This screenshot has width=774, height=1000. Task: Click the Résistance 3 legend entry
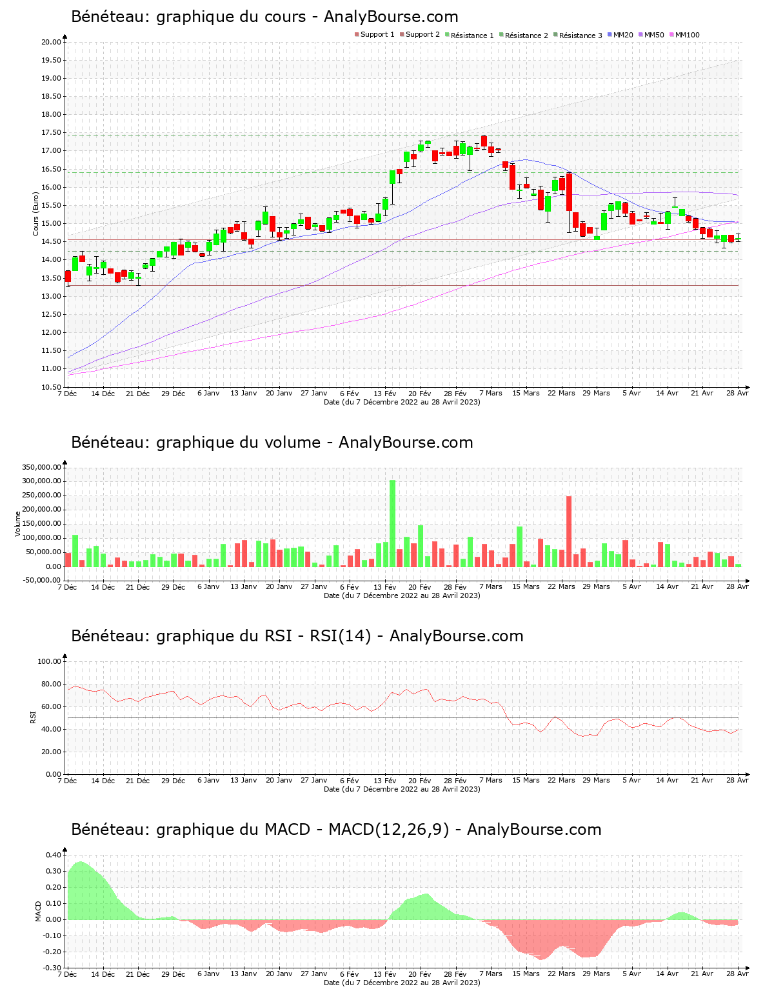[x=577, y=35]
